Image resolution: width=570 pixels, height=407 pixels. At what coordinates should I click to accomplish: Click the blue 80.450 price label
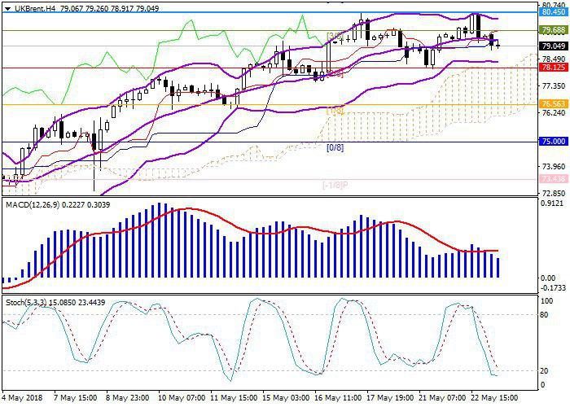(554, 12)
